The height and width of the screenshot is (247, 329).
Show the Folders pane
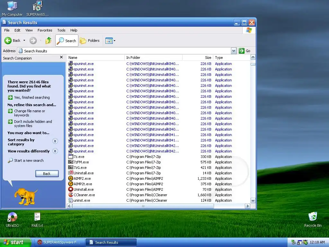pos(90,41)
